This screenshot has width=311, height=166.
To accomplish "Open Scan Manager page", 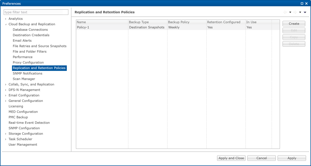I will tap(24, 79).
